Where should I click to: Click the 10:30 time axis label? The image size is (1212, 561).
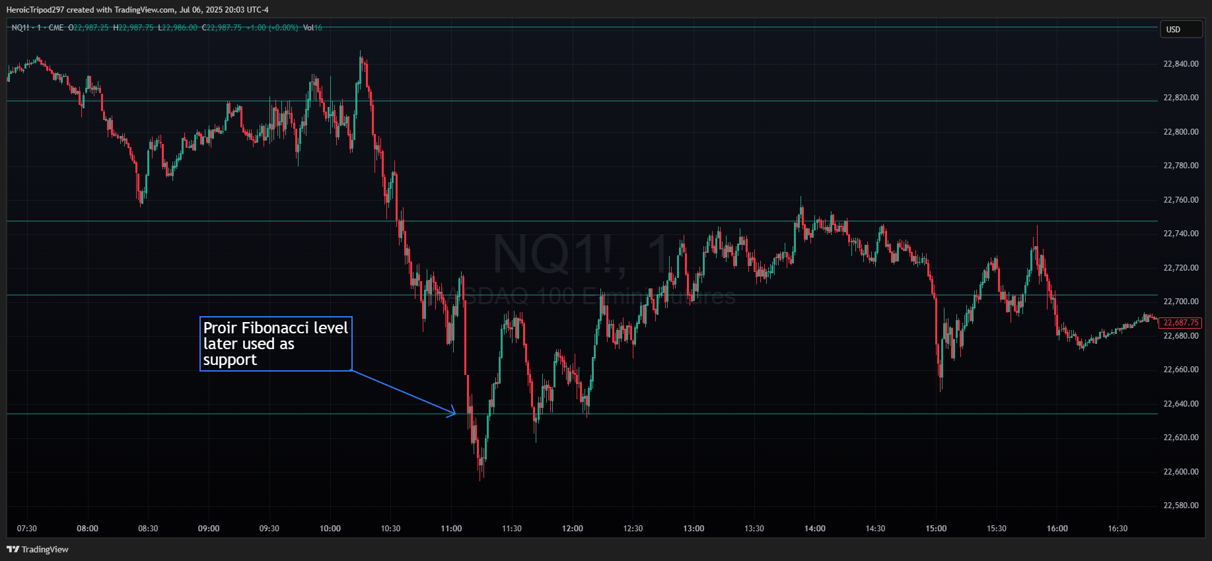(390, 529)
